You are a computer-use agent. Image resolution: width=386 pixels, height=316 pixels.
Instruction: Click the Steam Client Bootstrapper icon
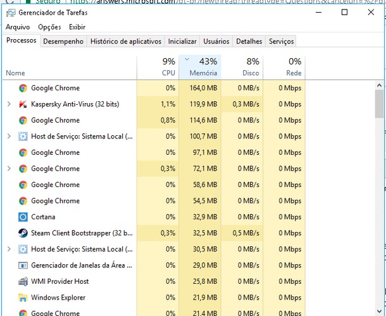pos(23,233)
